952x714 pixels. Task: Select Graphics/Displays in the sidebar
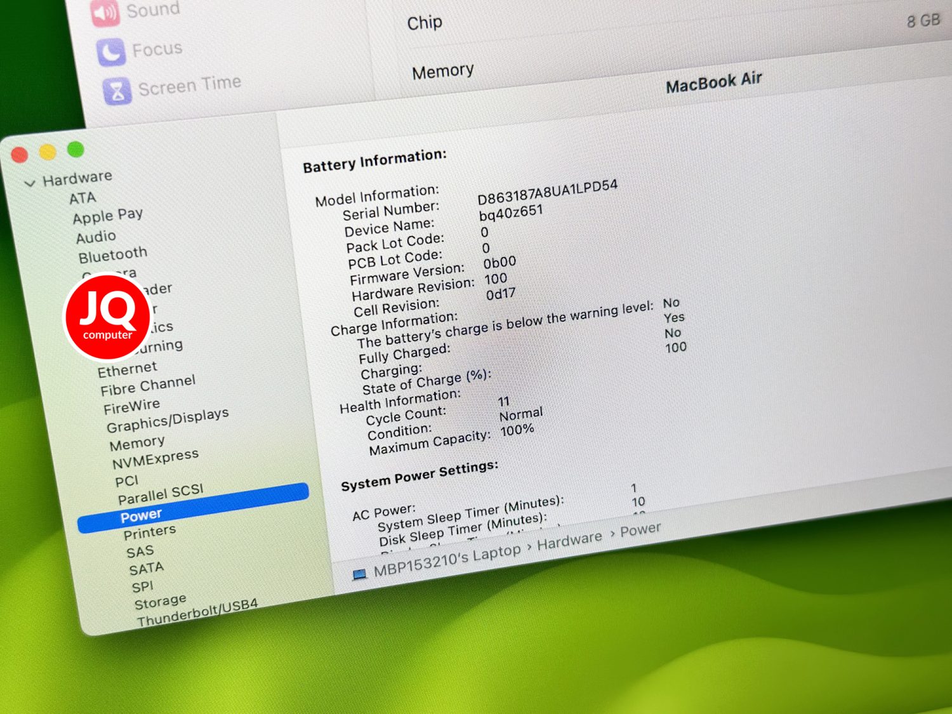tap(167, 420)
